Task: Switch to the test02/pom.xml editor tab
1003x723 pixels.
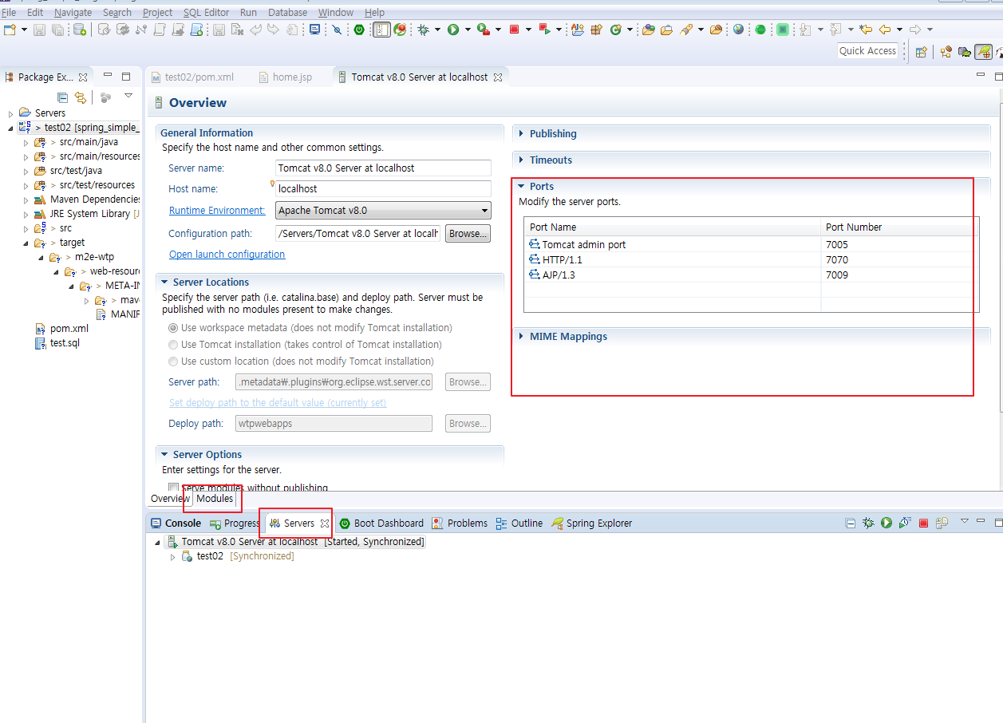Action: (192, 77)
